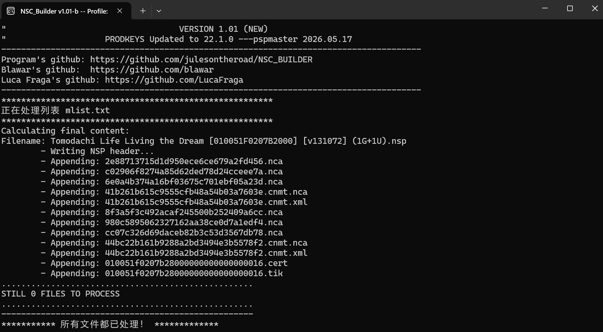Open a new terminal tab with plus icon

(143, 11)
